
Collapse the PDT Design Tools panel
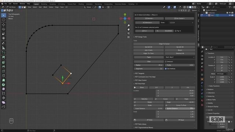141,37
